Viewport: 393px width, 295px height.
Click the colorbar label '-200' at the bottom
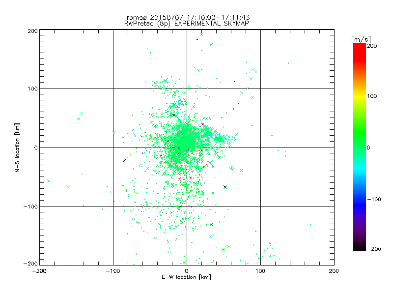(x=374, y=249)
